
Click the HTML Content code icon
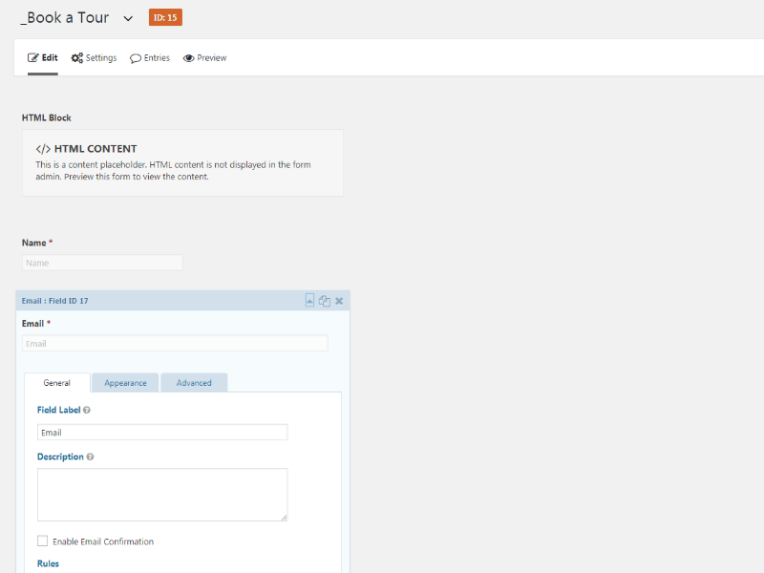[x=43, y=149]
